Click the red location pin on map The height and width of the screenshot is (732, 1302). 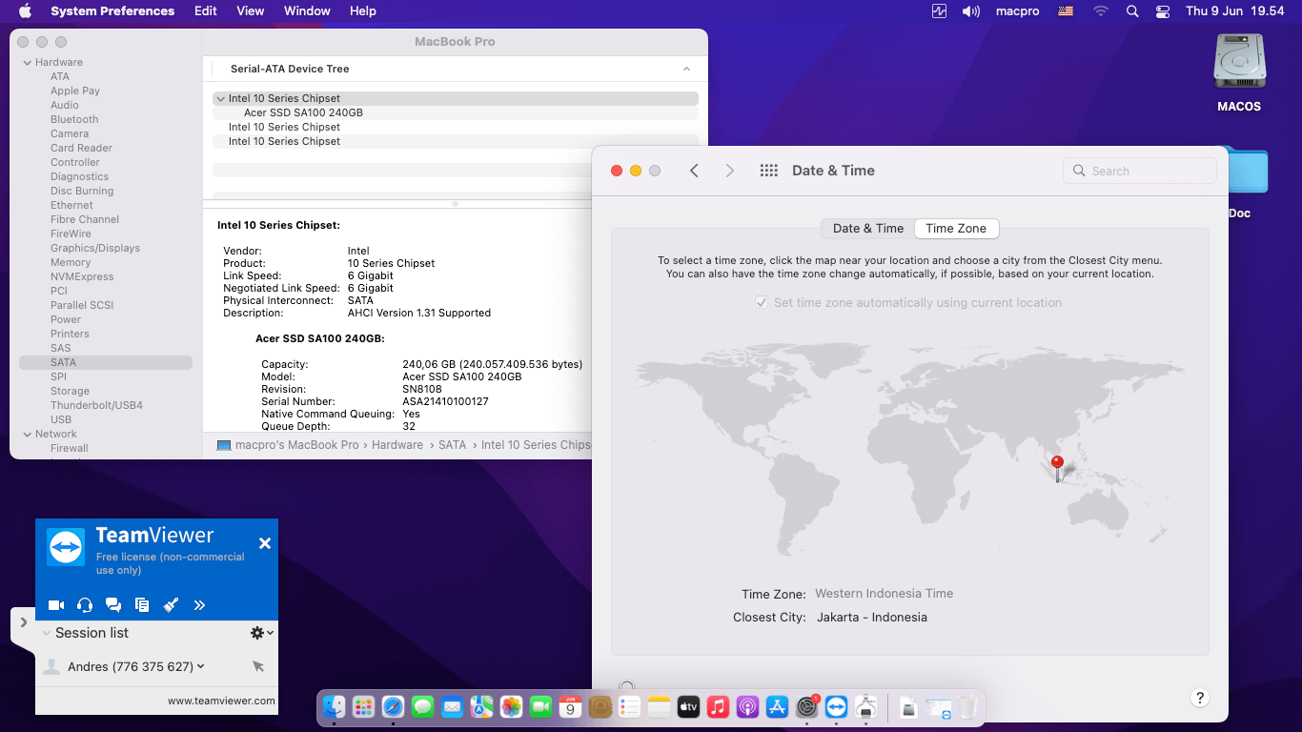pyautogui.click(x=1057, y=467)
